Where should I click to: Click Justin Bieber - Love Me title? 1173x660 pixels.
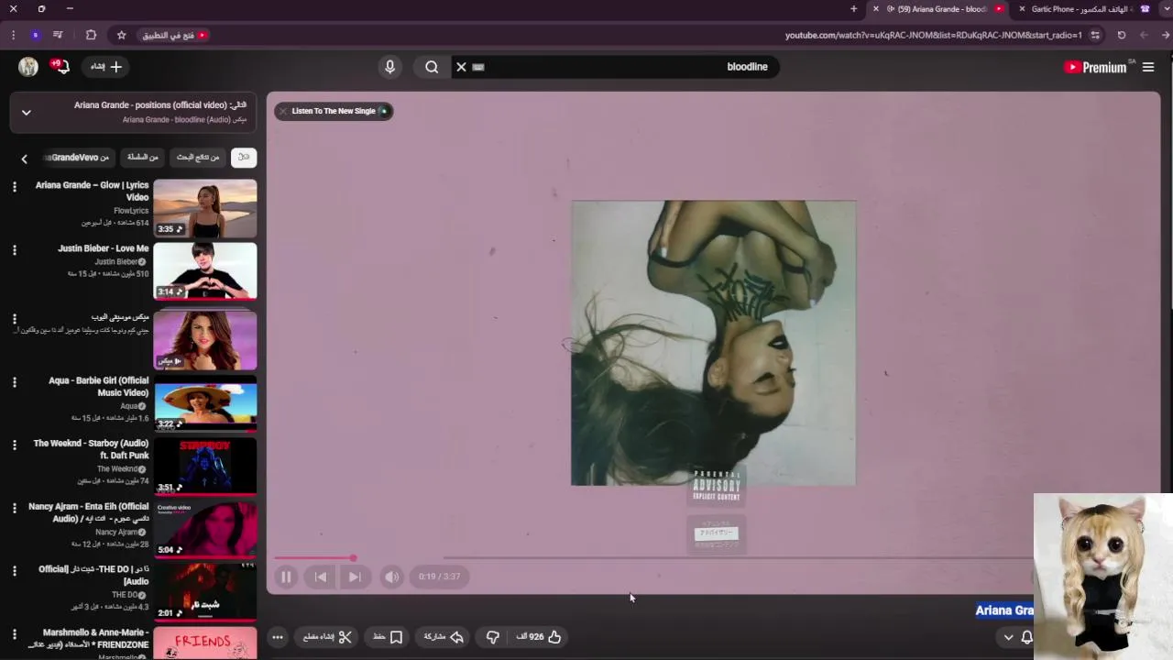[103, 248]
